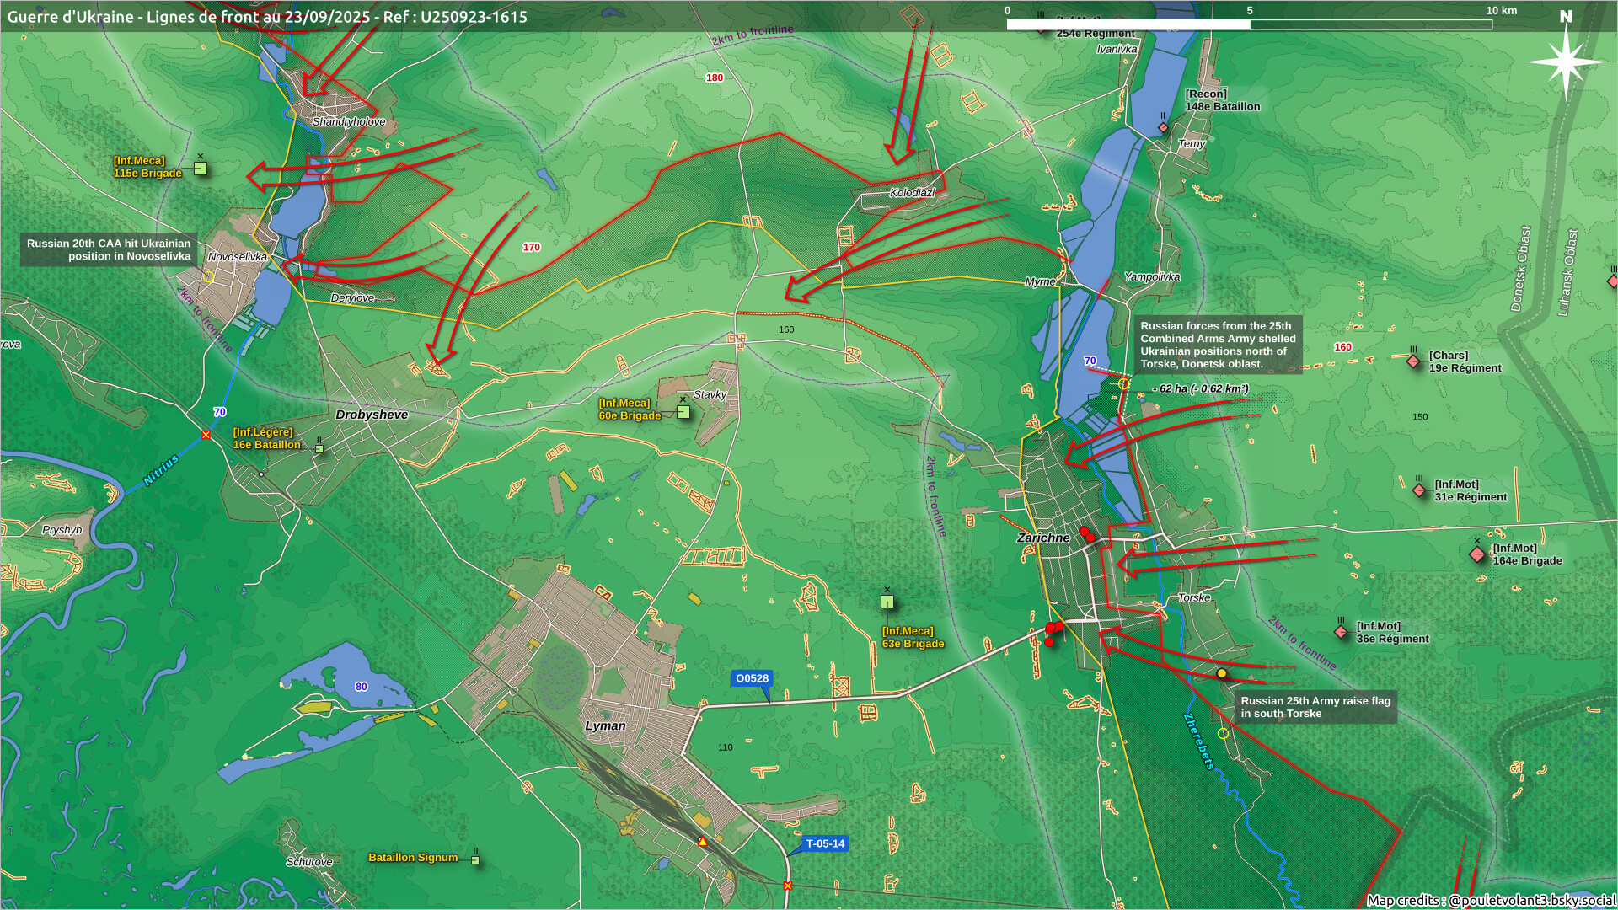Viewport: 1618px width, 910px height.
Task: Click the Zarichne town label
Action: [x=1043, y=538]
